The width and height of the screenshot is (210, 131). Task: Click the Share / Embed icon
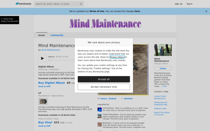pos(99,99)
